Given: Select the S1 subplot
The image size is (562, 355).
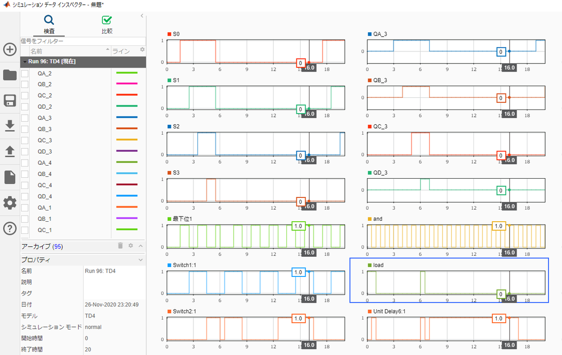Looking at the screenshot, I should point(256,97).
